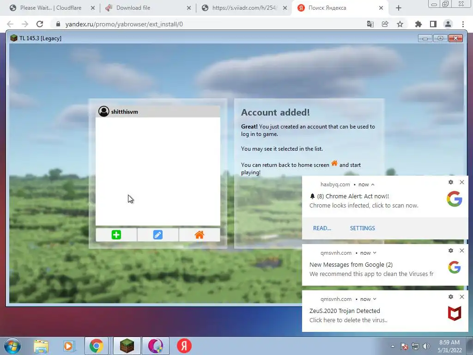
Task: Close the Поиск Яндекса tab
Action: (381, 8)
